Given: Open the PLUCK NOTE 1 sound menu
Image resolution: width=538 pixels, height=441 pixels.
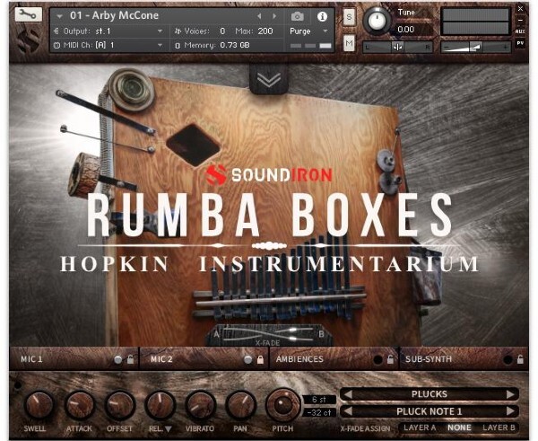Looking at the screenshot, I should (x=429, y=411).
